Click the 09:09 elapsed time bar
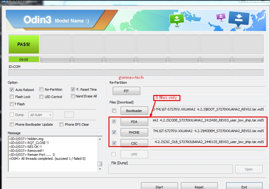The height and width of the screenshot is (189, 270). click(x=24, y=60)
